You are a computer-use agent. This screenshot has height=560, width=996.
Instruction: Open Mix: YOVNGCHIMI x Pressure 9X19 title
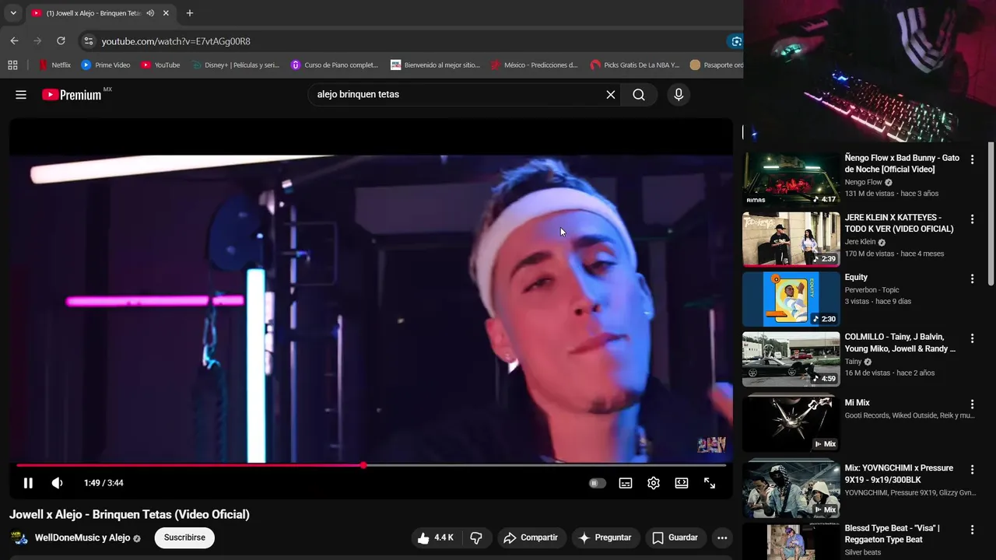(x=899, y=474)
